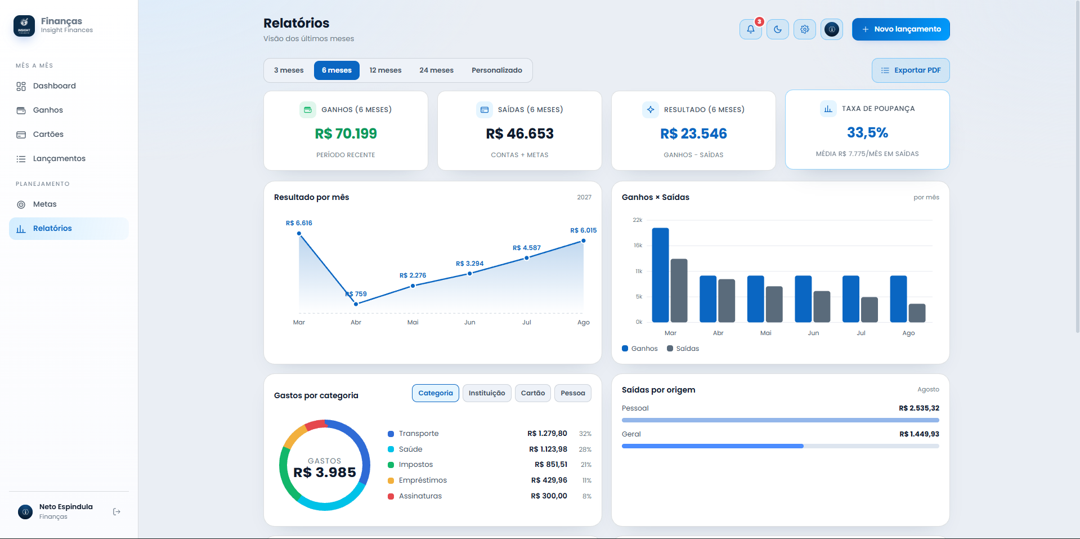This screenshot has height=539, width=1080.
Task: Open Lançamentos list in sidebar
Action: point(69,159)
